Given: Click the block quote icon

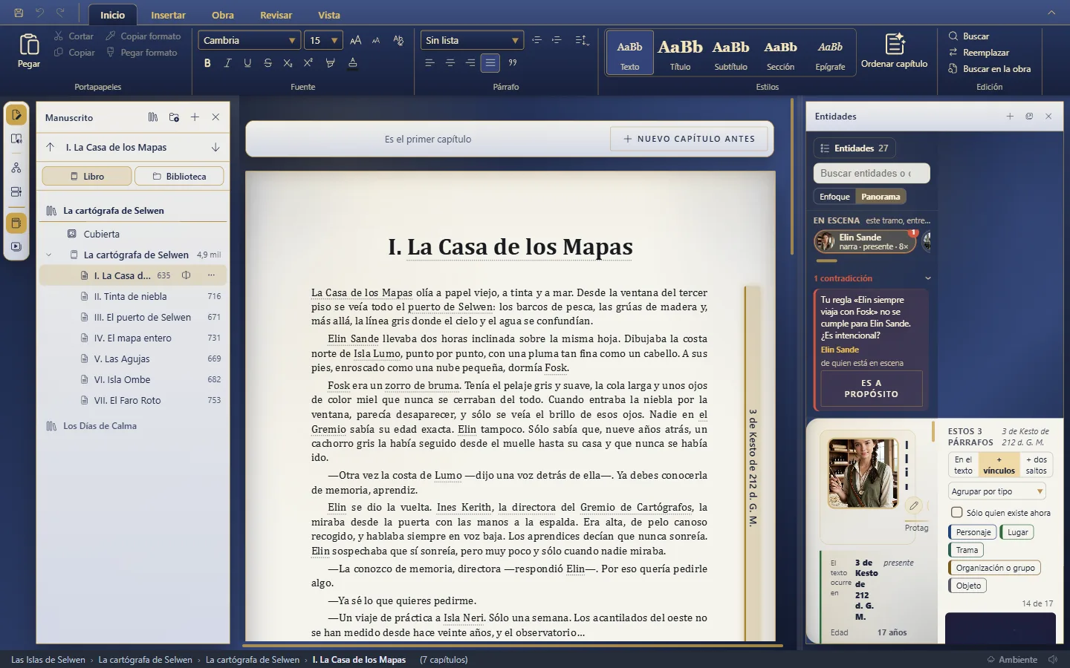Looking at the screenshot, I should (513, 63).
